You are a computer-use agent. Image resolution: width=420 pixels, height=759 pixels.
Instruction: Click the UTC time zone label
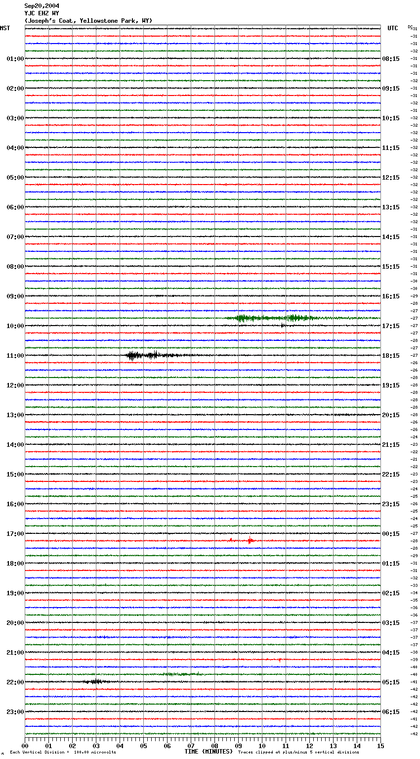(393, 28)
